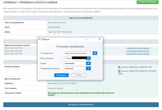162x110 pixels.
Task: Focus the Пароль input field
Action: (x=74, y=63)
